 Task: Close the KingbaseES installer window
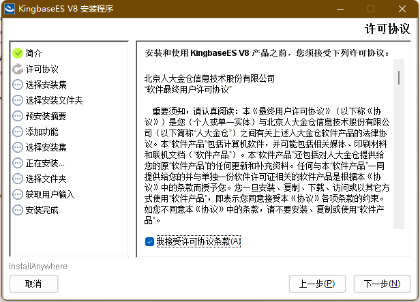[x=402, y=9]
